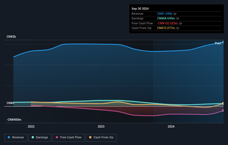This screenshot has height=145, width=228.
Task: Select the Revenue endpoint marker at Sep 2024
Action: point(223,42)
